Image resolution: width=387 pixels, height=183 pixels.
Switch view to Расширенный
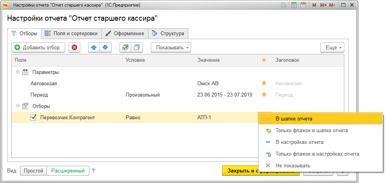point(68,171)
